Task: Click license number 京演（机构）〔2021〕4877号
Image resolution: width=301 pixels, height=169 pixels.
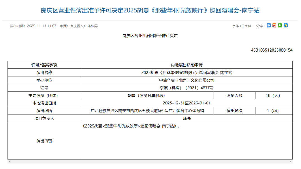Action: click(x=186, y=88)
